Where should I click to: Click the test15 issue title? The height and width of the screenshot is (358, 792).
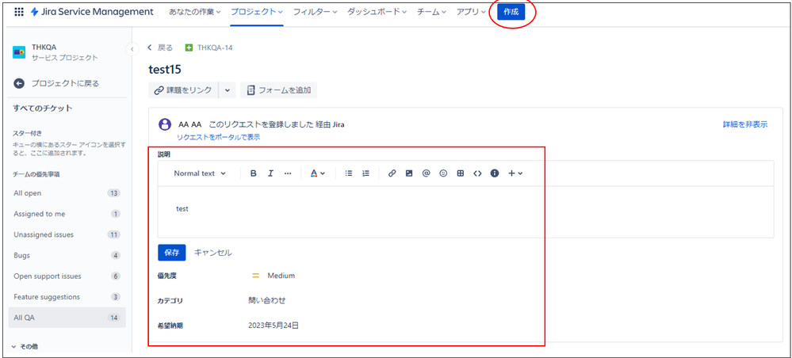click(165, 69)
